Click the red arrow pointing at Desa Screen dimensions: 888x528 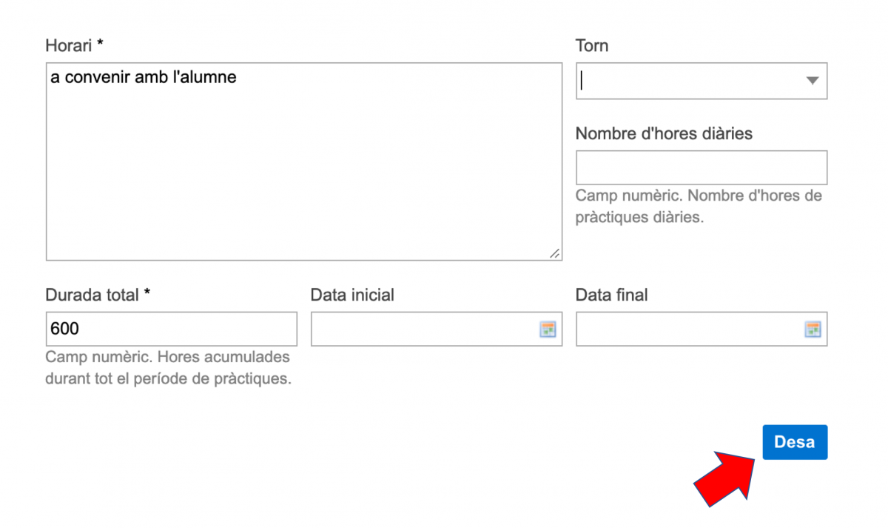pyautogui.click(x=724, y=478)
